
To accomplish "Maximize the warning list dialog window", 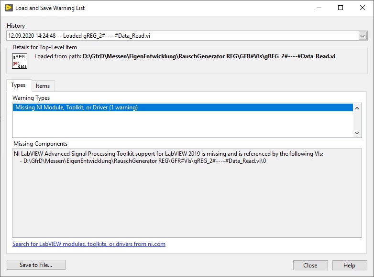I will coord(340,8).
